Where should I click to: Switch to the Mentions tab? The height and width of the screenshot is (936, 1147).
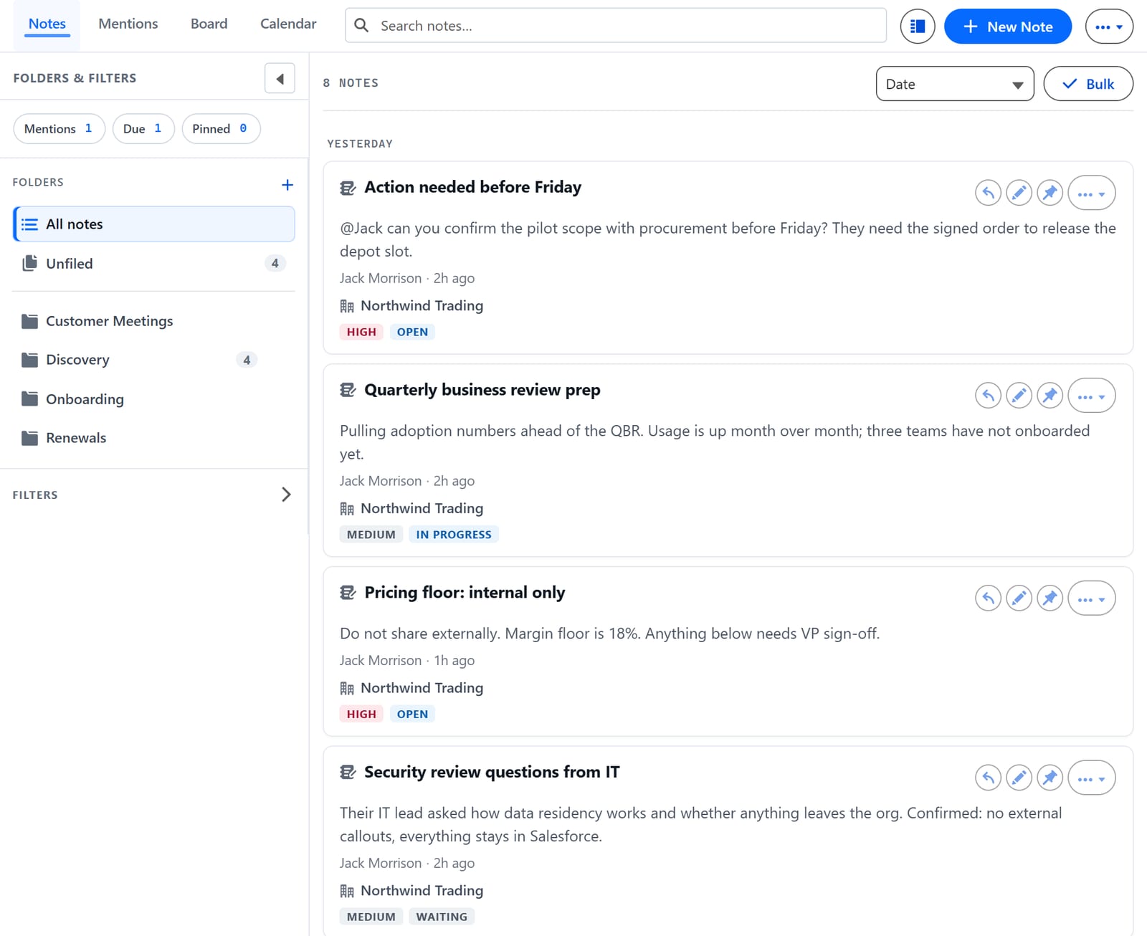(128, 24)
